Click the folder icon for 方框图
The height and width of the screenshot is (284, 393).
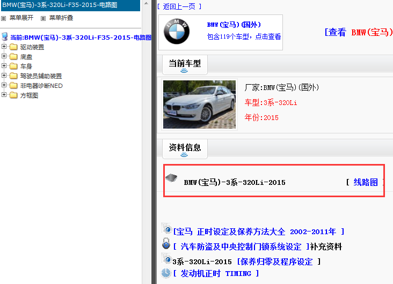click(13, 95)
